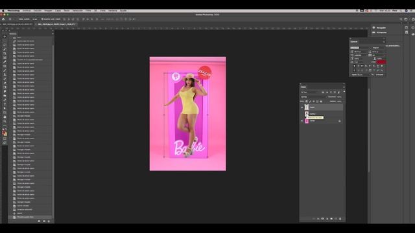Select the Move tool in the toolbar

5,36
